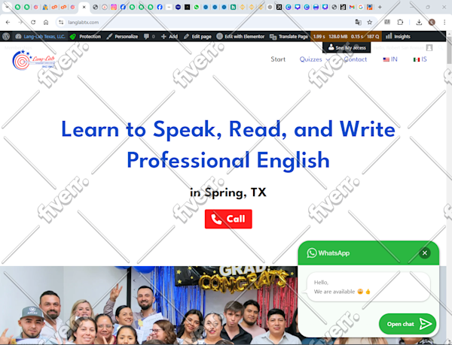
Task: Close the WhatsApp chat widget
Action: (x=425, y=253)
